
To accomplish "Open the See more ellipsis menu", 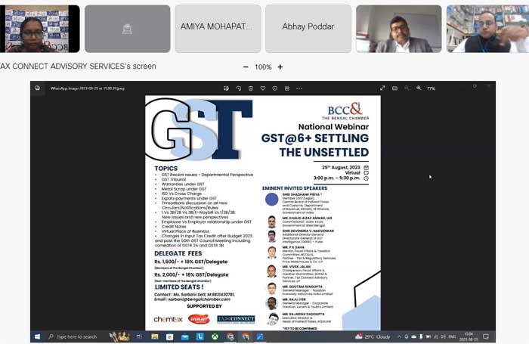I will tap(299, 88).
